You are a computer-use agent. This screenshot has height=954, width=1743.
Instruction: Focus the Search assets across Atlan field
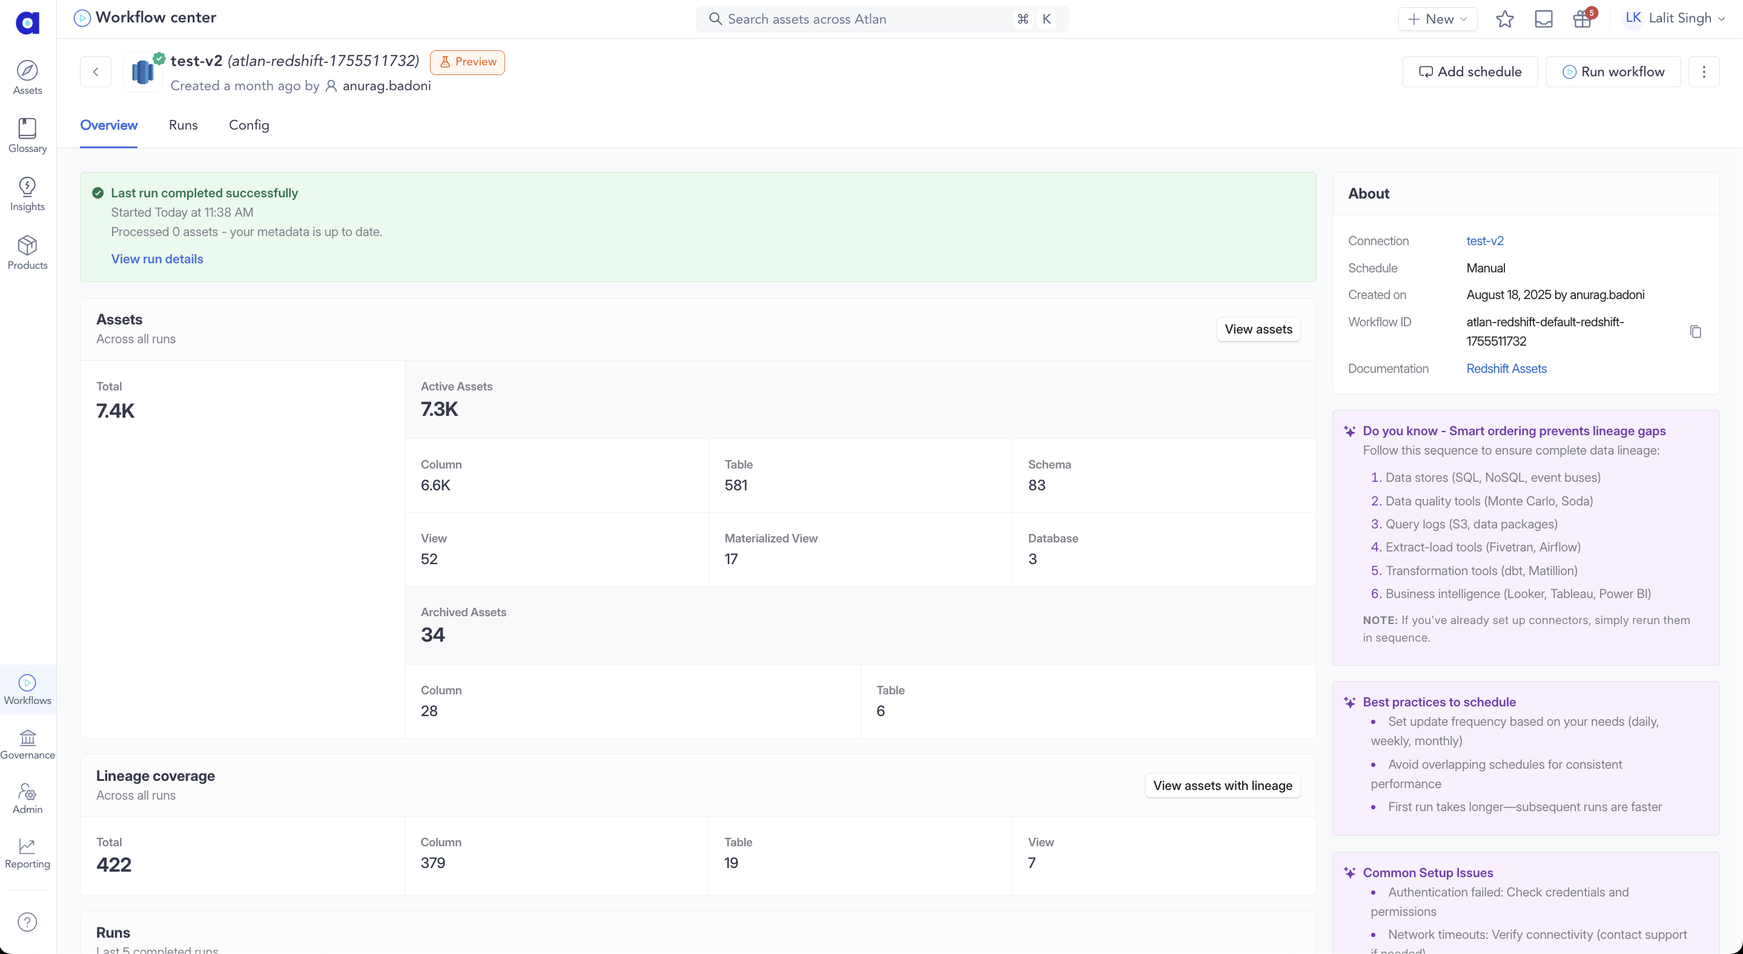(882, 19)
